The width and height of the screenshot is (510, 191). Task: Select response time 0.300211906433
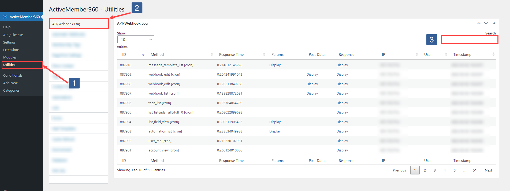pyautogui.click(x=230, y=122)
